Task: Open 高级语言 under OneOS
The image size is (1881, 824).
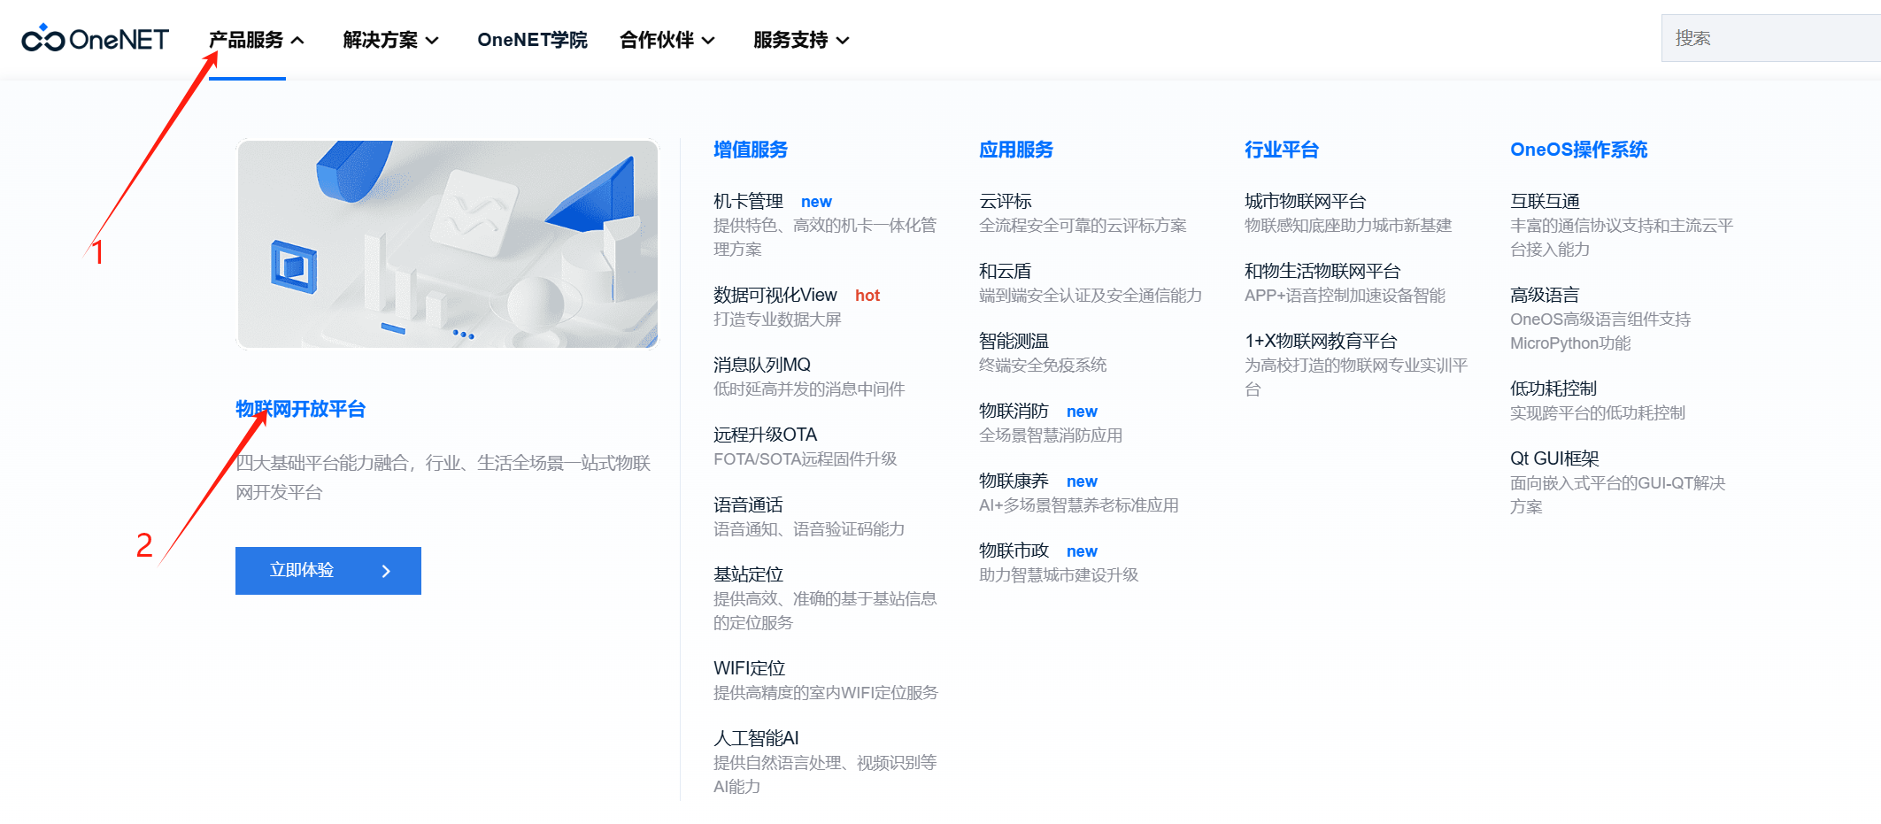Action: pyautogui.click(x=1545, y=296)
